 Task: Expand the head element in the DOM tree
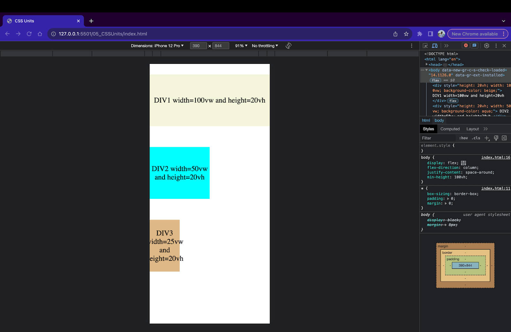(427, 64)
